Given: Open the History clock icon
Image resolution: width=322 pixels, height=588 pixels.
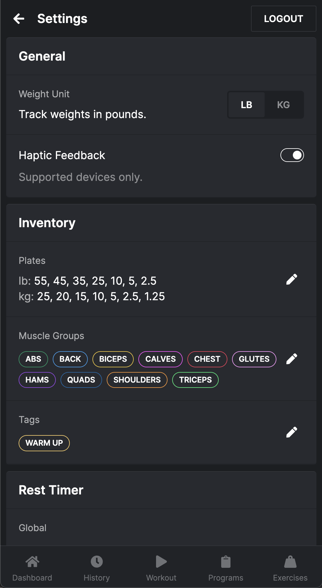Looking at the screenshot, I should pyautogui.click(x=97, y=562).
